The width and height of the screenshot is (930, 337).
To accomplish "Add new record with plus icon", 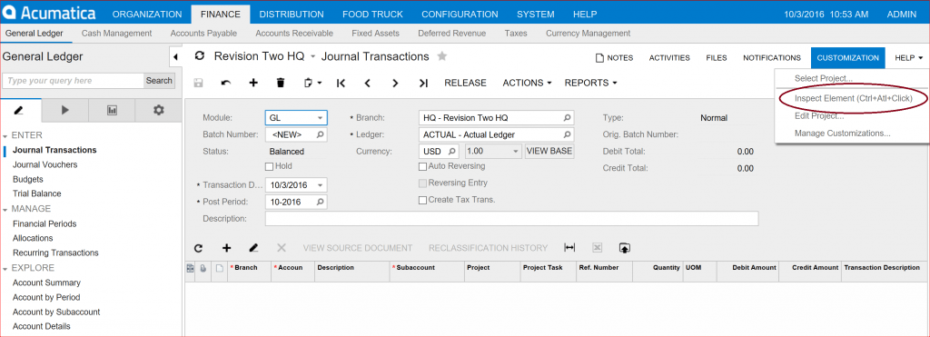I will coord(253,83).
